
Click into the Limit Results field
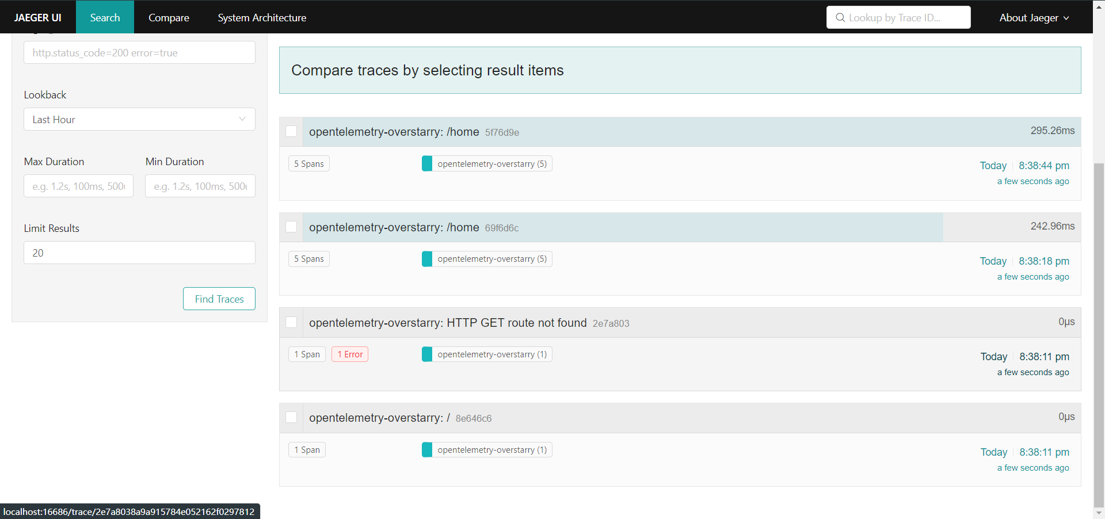coord(139,253)
